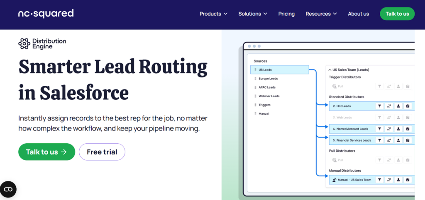The width and height of the screenshot is (425, 200).
Task: Open the Solutions dropdown in navigation
Action: pos(252,14)
